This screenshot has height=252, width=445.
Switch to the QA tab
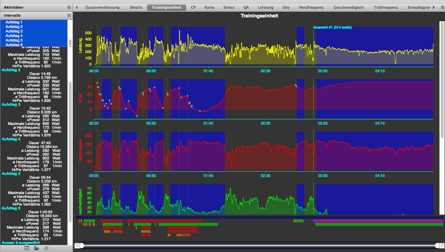(x=246, y=7)
